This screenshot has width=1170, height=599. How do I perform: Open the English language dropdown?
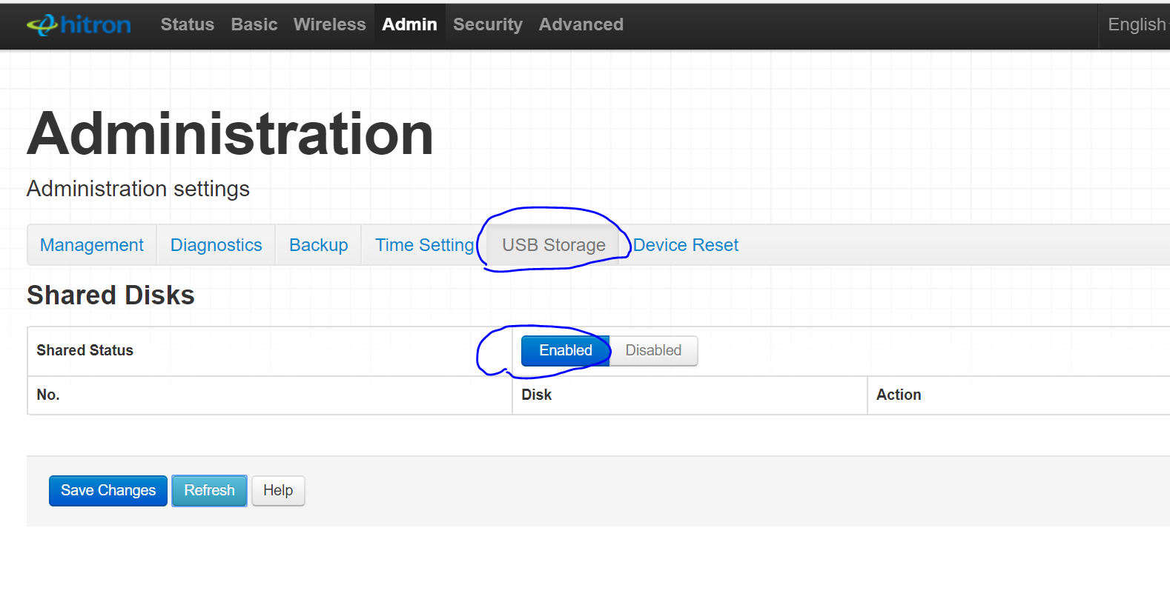pyautogui.click(x=1137, y=24)
